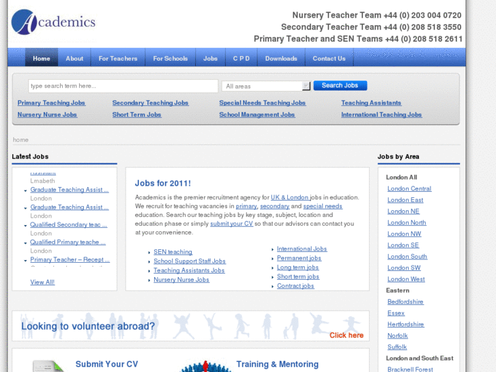Open School Support Staff Jobs link
This screenshot has height=372, width=496.
coord(190,261)
